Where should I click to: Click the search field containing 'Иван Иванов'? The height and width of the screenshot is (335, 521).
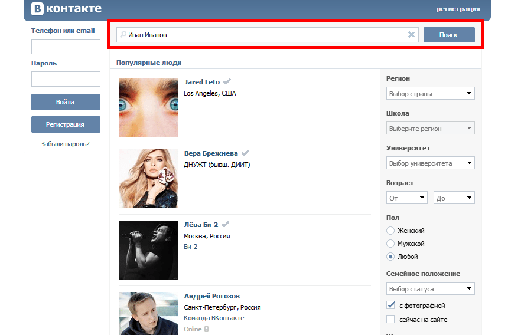point(268,35)
